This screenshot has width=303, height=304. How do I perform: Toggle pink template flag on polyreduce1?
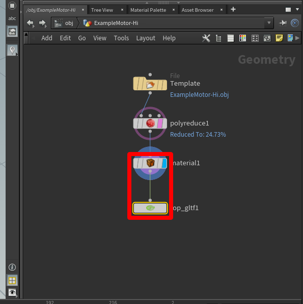(x=160, y=123)
